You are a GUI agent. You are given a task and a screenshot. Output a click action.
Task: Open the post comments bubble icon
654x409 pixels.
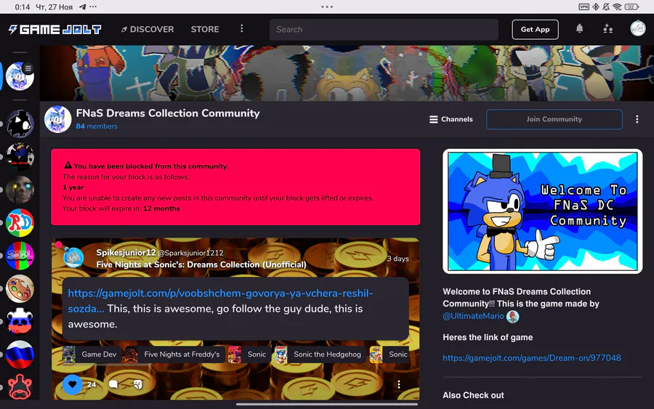coord(113,384)
